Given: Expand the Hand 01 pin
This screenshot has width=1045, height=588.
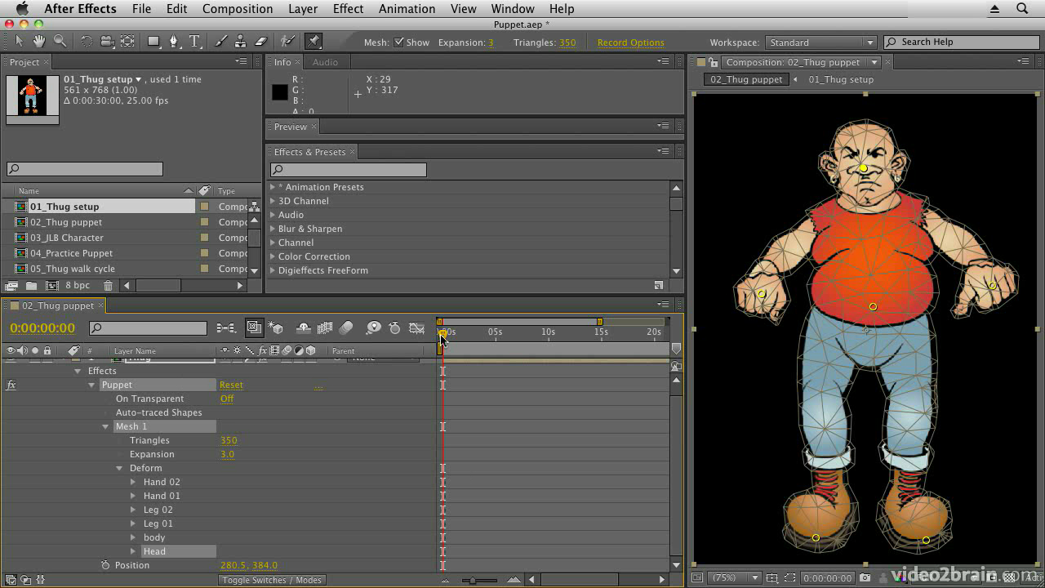Looking at the screenshot, I should [x=133, y=496].
